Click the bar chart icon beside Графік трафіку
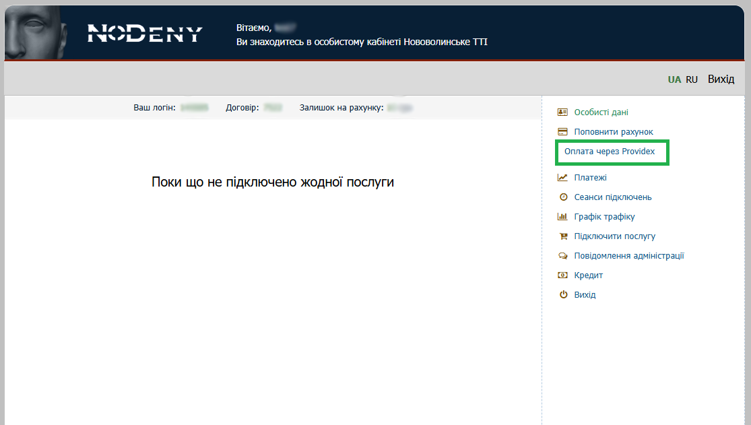Screen dimensions: 751x425 coord(563,217)
